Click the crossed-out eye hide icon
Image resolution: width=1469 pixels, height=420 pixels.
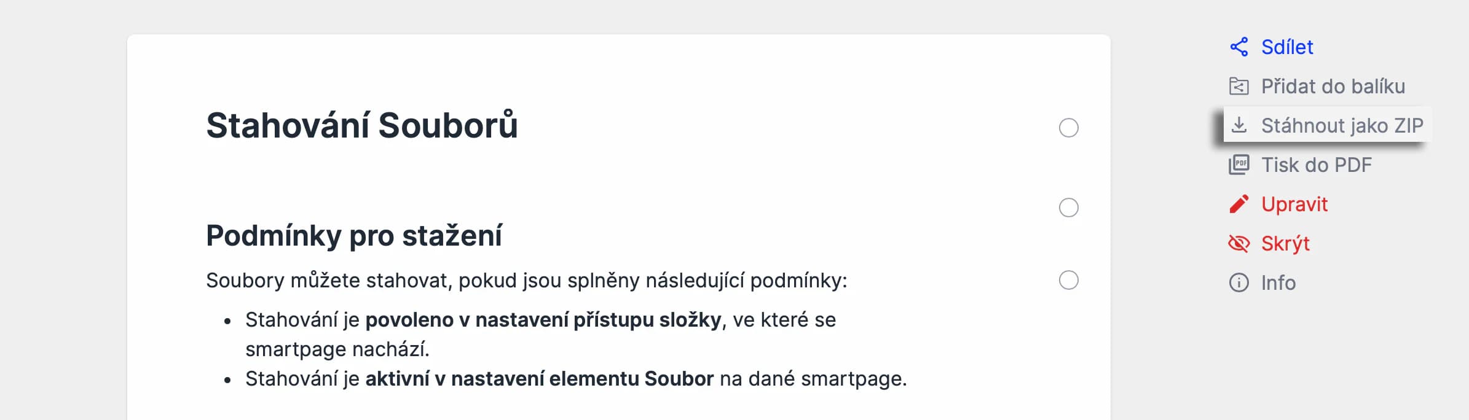(x=1239, y=243)
